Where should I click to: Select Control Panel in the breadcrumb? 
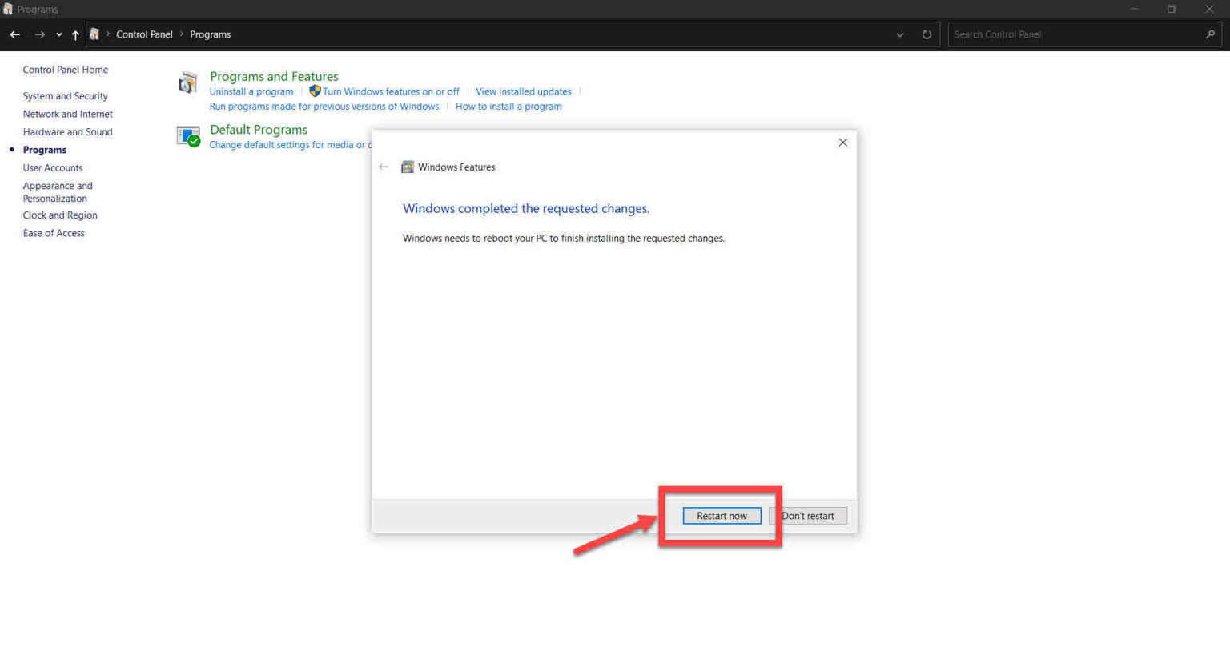pos(144,34)
